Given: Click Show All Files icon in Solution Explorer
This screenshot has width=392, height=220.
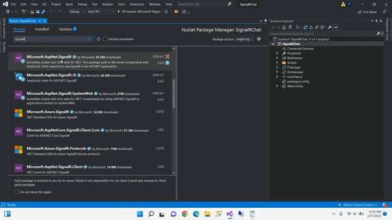Looking at the screenshot, I should 322,28.
